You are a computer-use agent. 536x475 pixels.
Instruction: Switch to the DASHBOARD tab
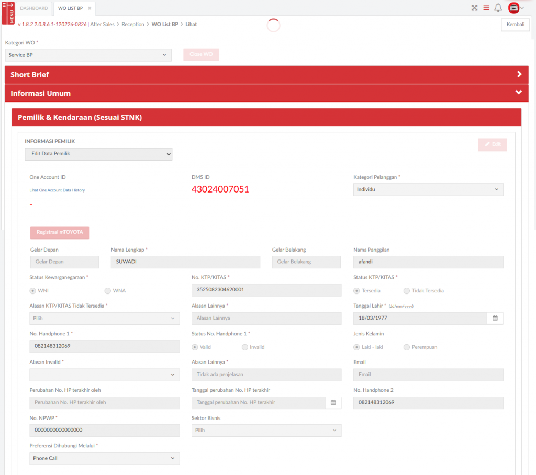(34, 8)
